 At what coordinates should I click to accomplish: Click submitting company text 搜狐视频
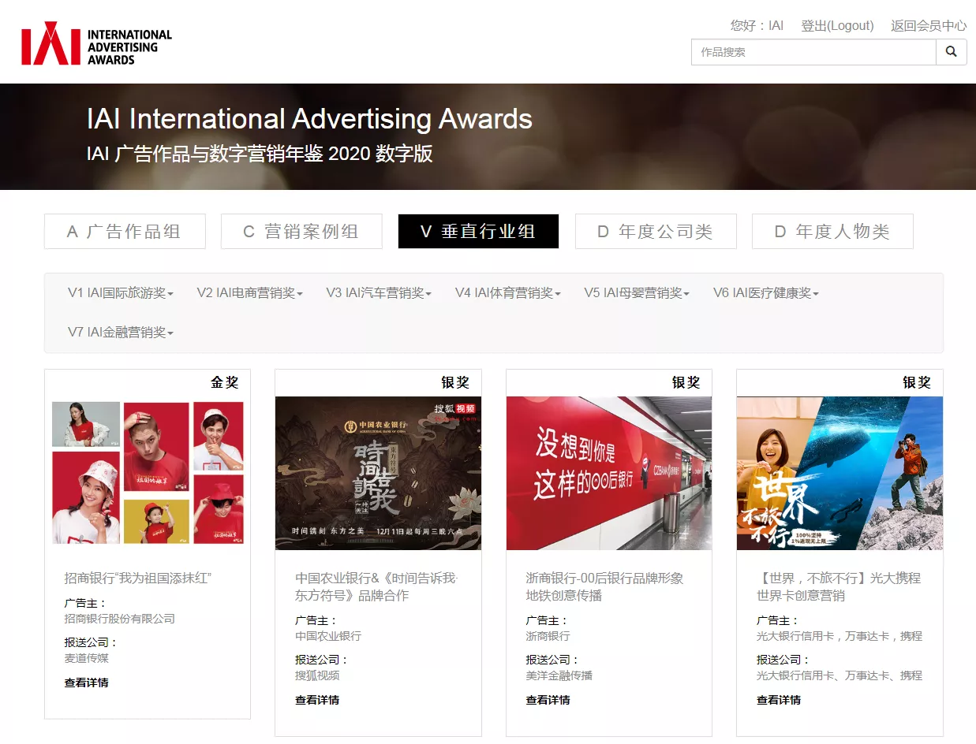(317, 675)
